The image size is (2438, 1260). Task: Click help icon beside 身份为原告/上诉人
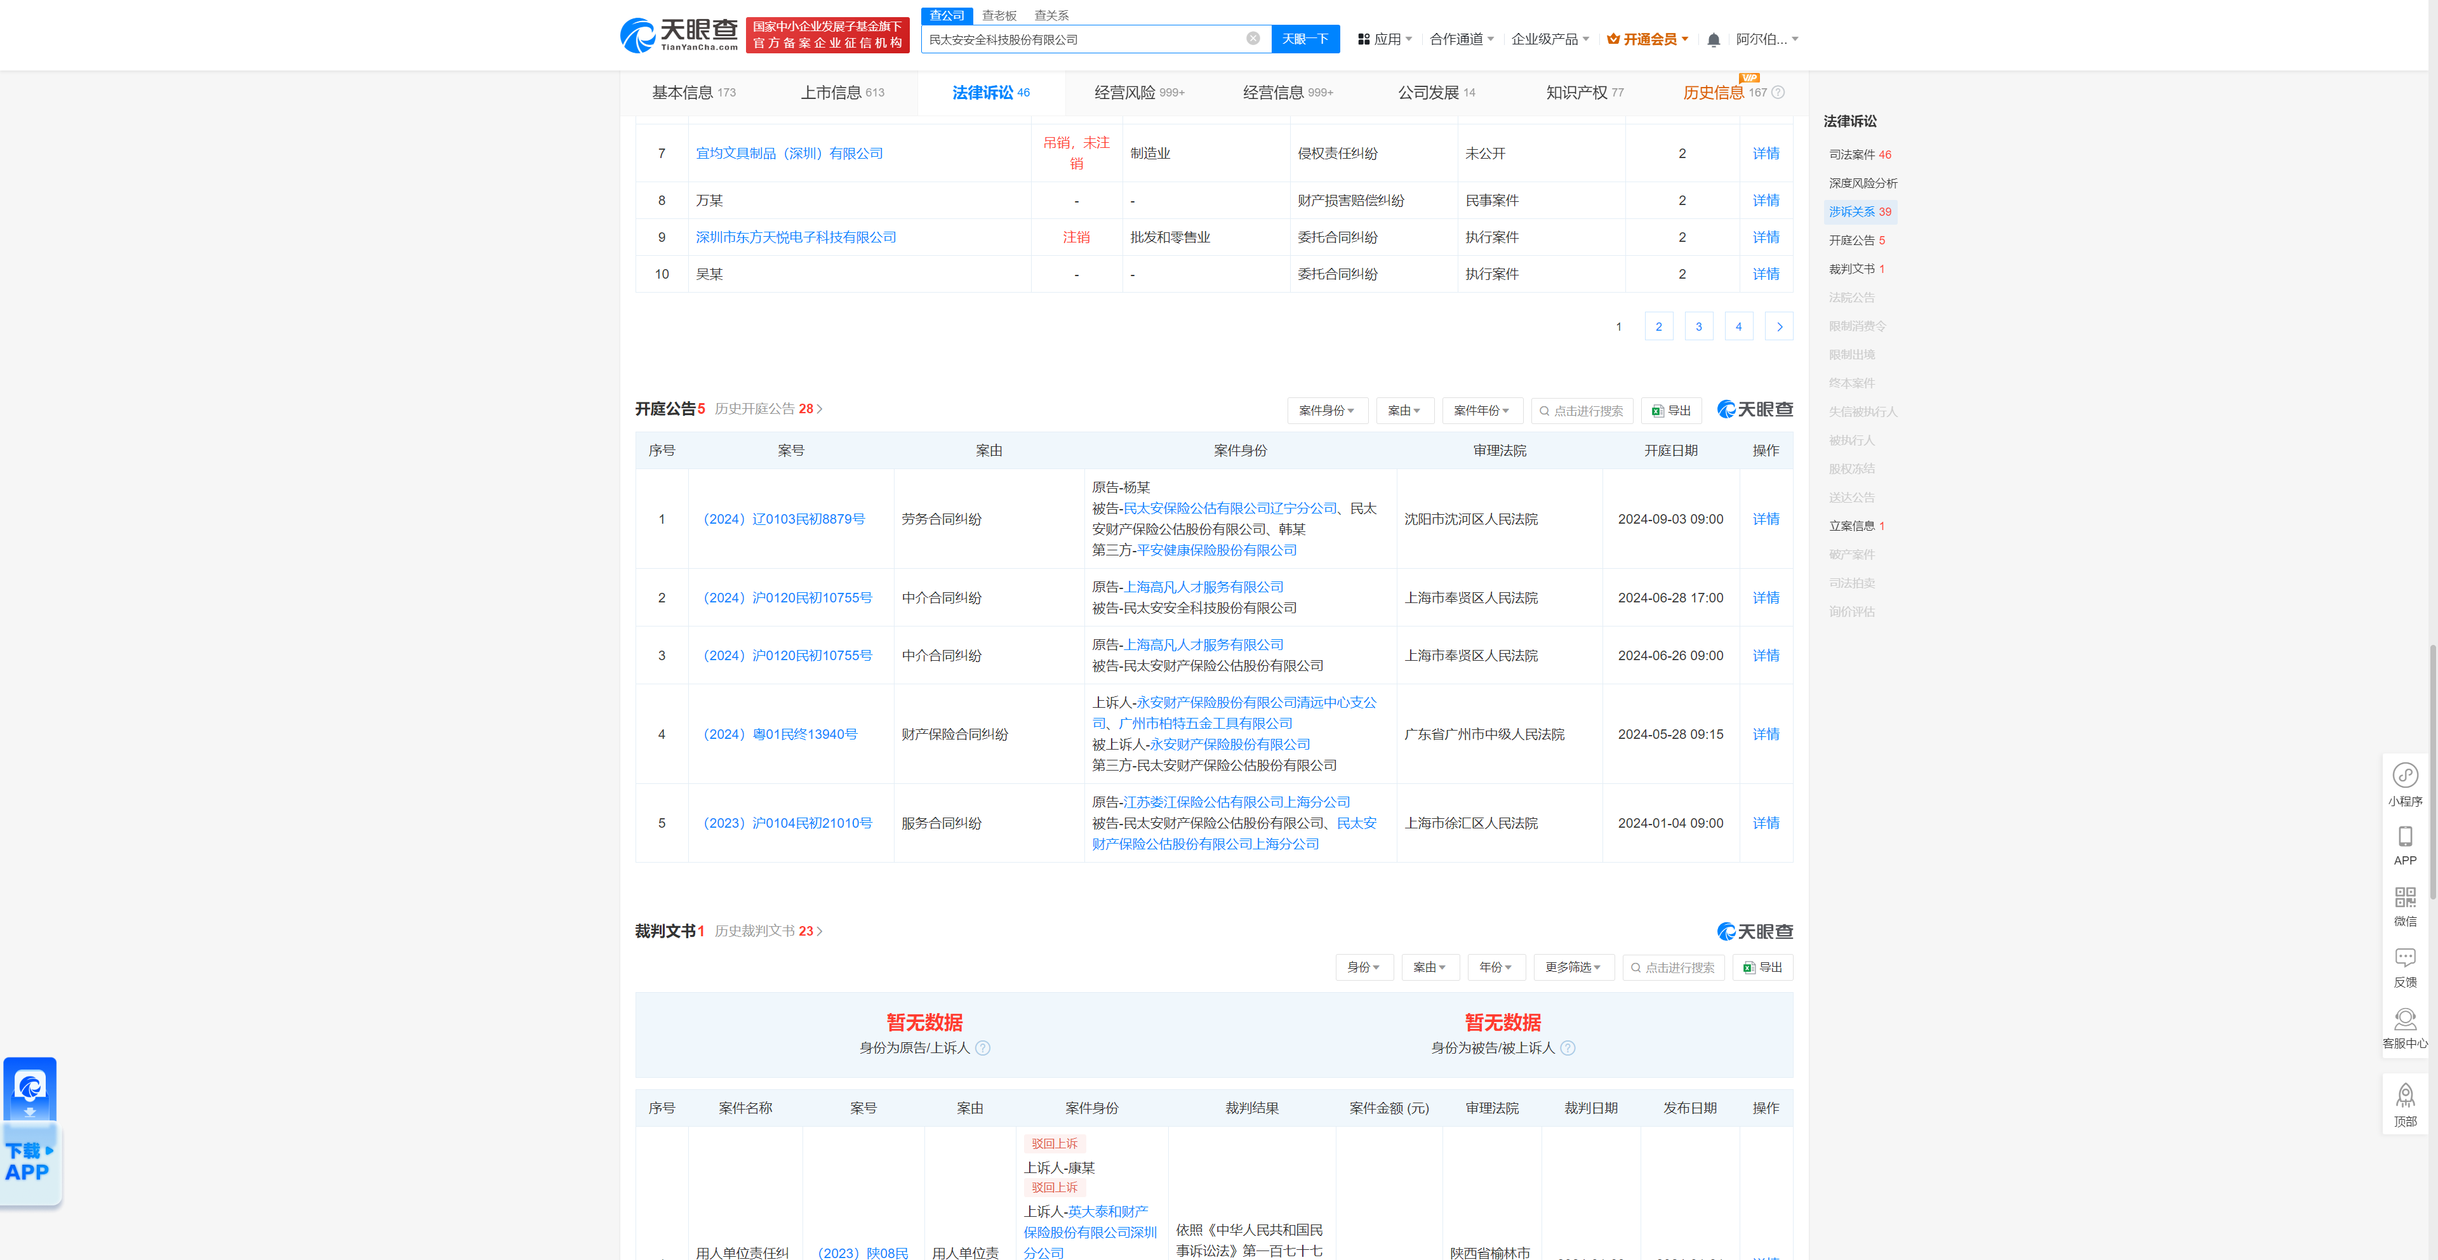pyautogui.click(x=982, y=1048)
